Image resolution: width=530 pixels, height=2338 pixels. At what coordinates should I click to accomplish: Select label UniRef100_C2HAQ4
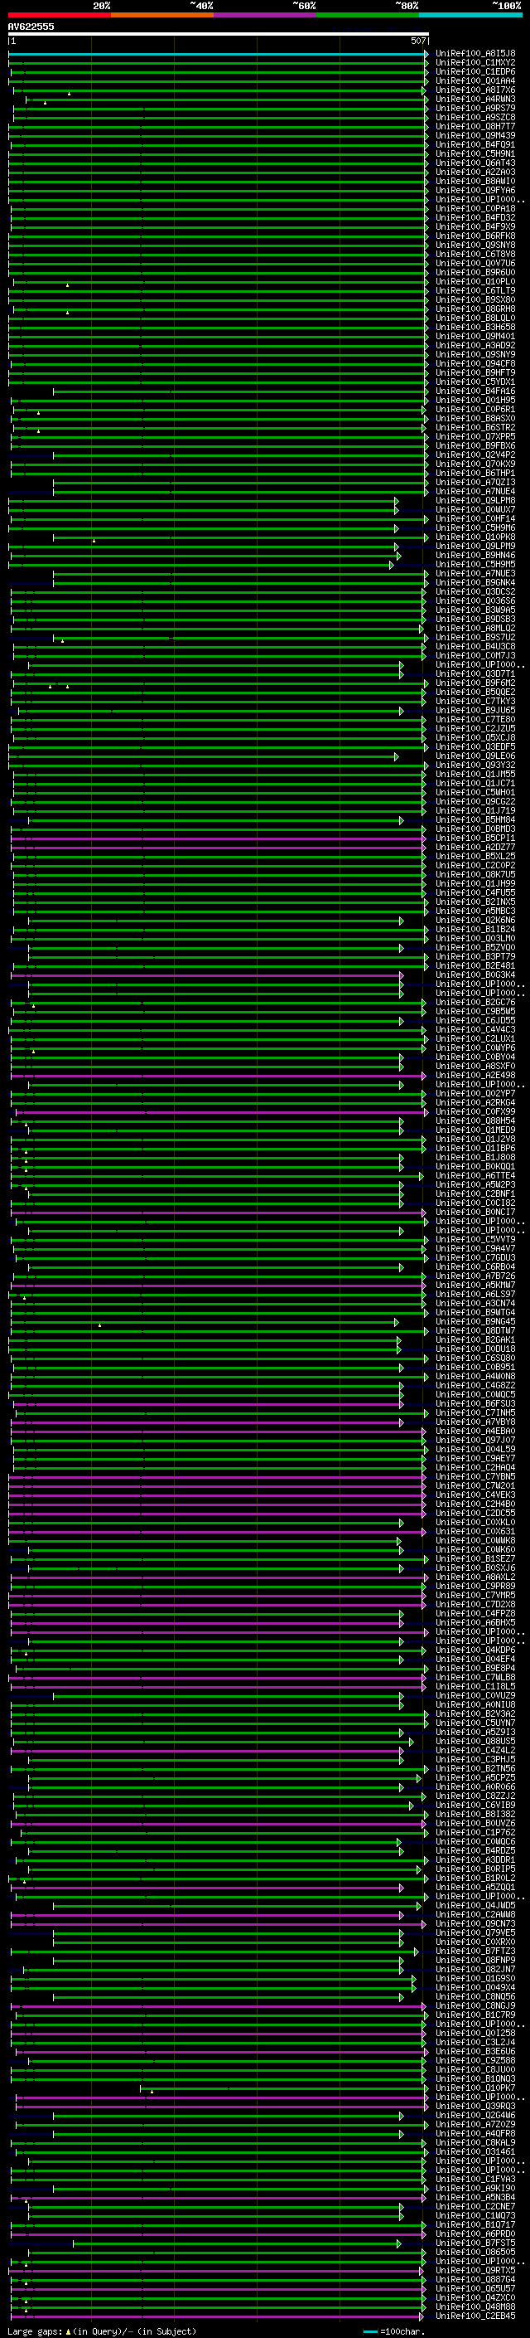click(475, 1468)
